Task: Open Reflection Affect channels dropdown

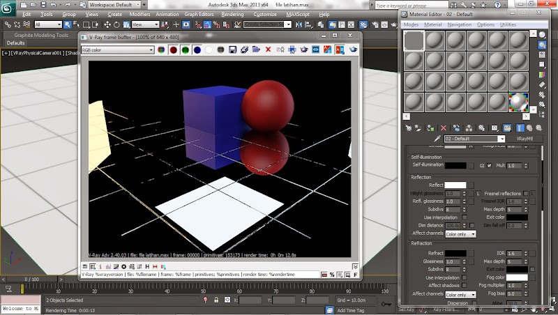Action: coord(460,234)
